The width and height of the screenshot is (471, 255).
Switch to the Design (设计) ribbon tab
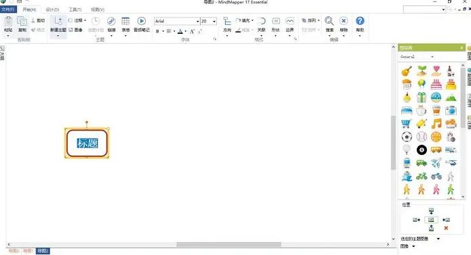52,9
